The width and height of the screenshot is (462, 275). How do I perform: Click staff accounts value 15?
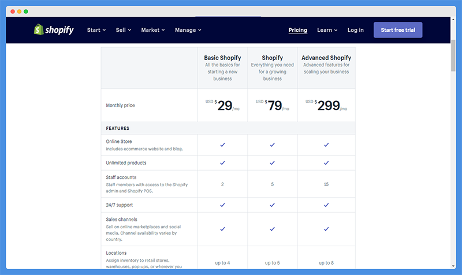pos(326,184)
